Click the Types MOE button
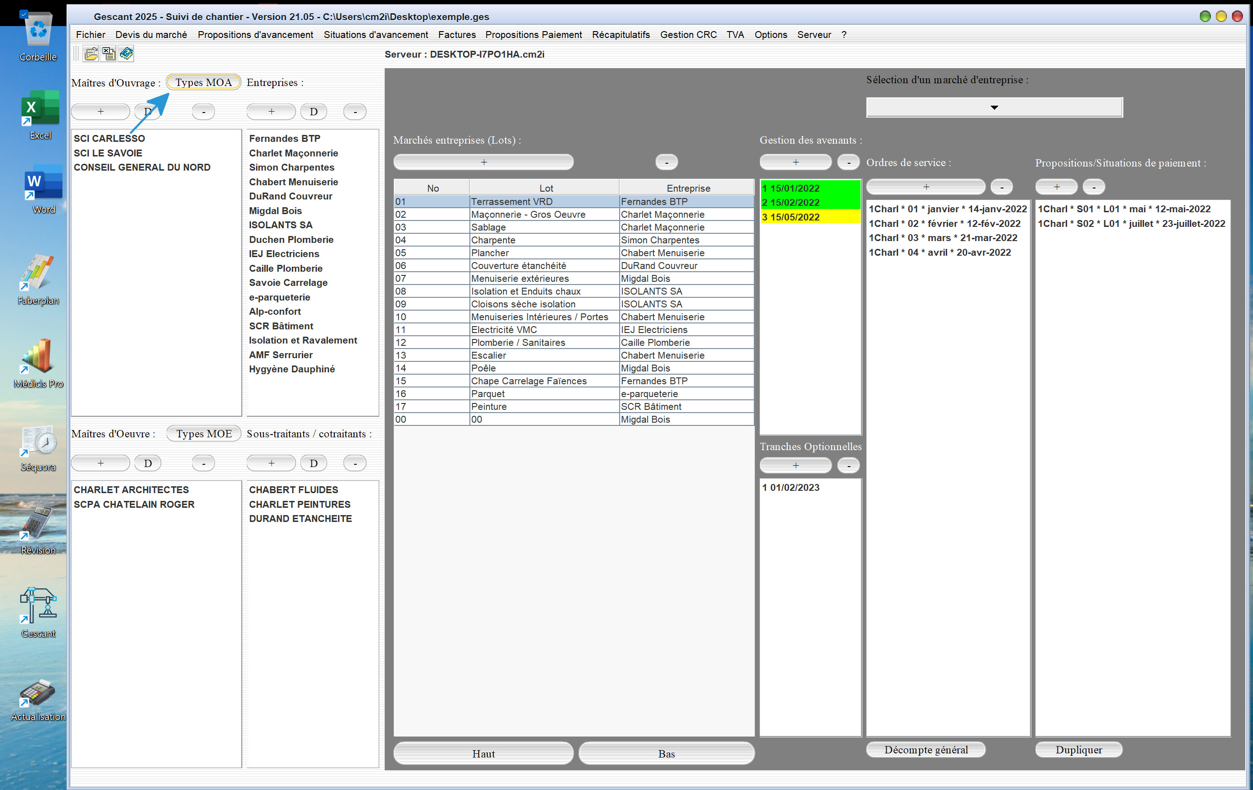 [203, 434]
